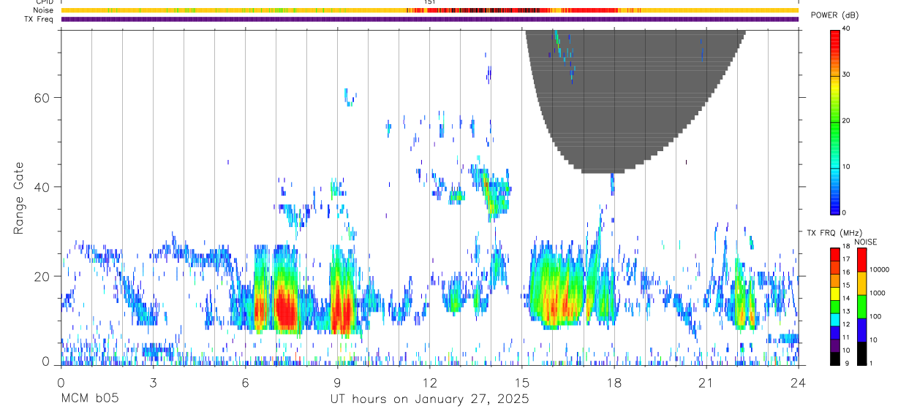Click the Noise strip row label
Viewport: 898px width, 414px height.
pos(43,10)
